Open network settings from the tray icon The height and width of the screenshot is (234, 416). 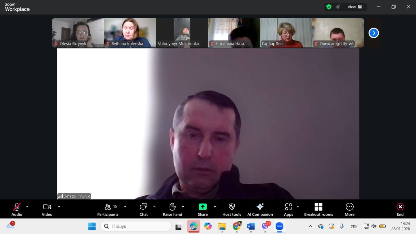pyautogui.click(x=366, y=226)
